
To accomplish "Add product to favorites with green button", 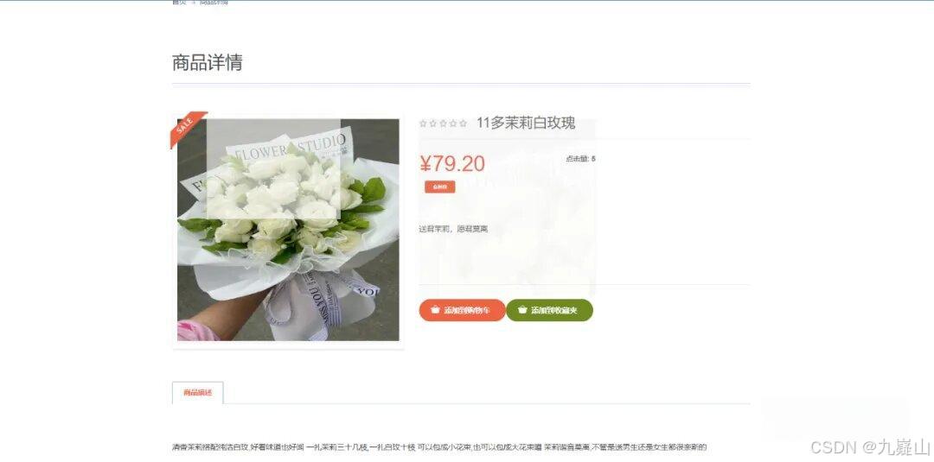I will pos(549,310).
